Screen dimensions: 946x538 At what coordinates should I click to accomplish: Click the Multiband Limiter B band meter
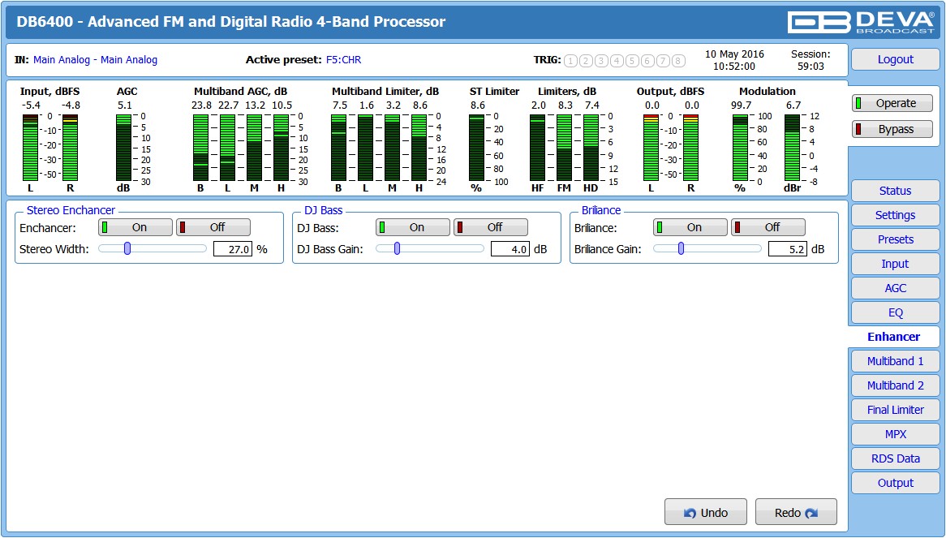pyautogui.click(x=339, y=148)
